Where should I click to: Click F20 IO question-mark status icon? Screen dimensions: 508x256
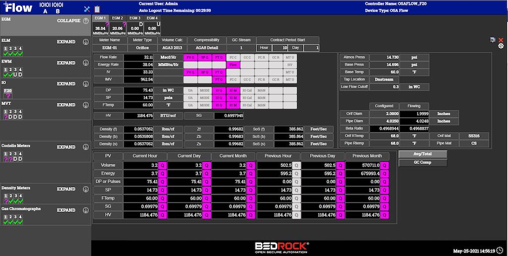[8, 96]
